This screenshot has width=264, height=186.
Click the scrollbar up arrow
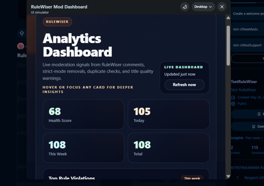click(x=228, y=18)
